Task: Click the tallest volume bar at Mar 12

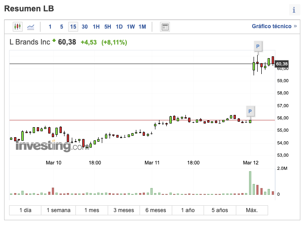Action: pos(250,183)
